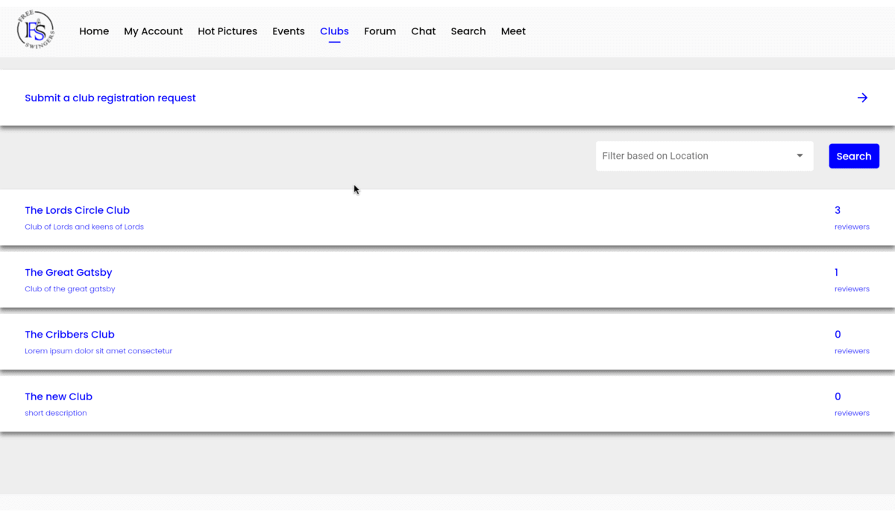Select the Clubs tab
The height and width of the screenshot is (518, 895).
coord(334,31)
